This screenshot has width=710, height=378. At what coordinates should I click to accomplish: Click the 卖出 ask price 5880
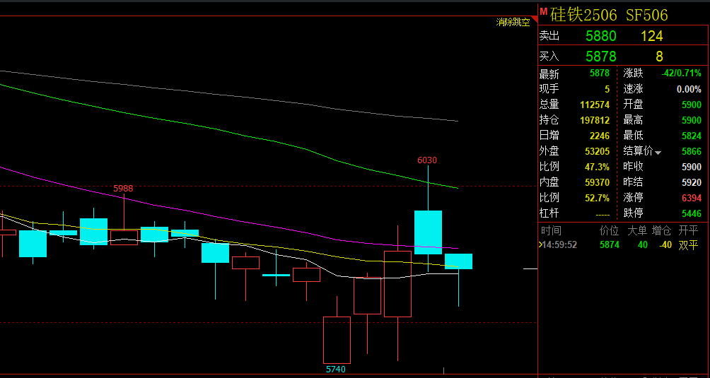coord(601,36)
